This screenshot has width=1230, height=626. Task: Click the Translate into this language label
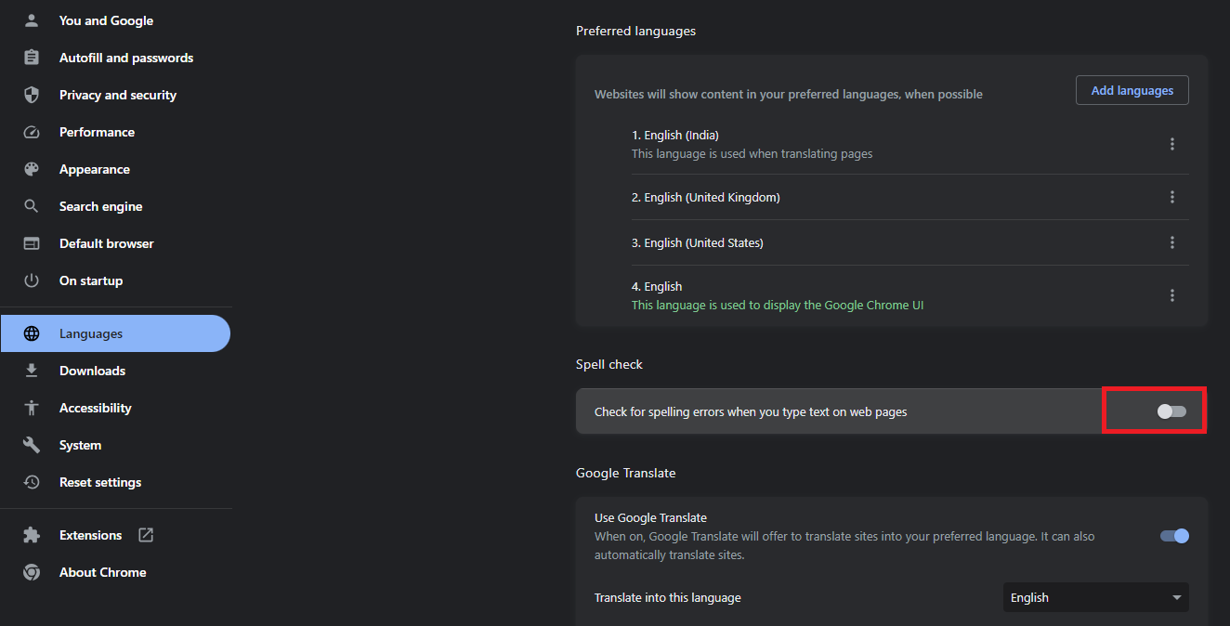(x=668, y=597)
